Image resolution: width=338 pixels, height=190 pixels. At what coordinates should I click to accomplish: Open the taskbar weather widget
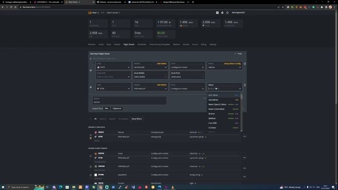(x=290, y=187)
